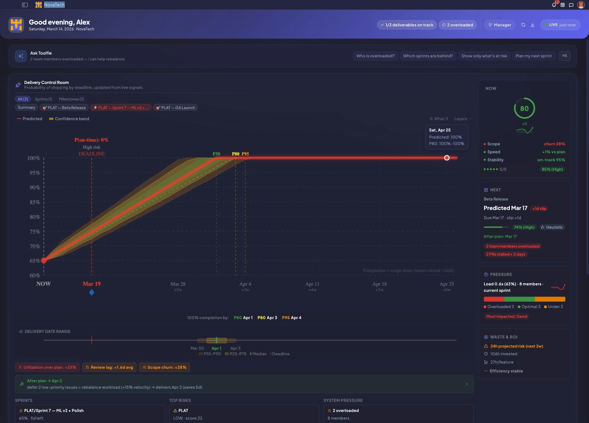Click the median marker on delivery range
This screenshot has height=423, width=589.
(x=217, y=340)
